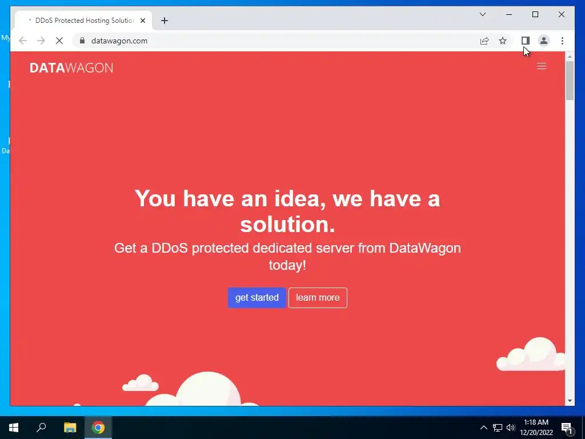Image resolution: width=585 pixels, height=439 pixels.
Task: Open Chrome three-dot menu
Action: coord(562,41)
